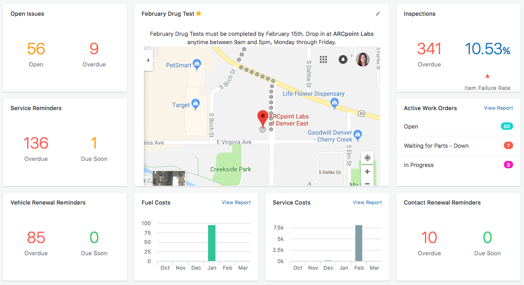Click the notifications bell icon on map
Screen dimensions: 524x285
[x=343, y=59]
